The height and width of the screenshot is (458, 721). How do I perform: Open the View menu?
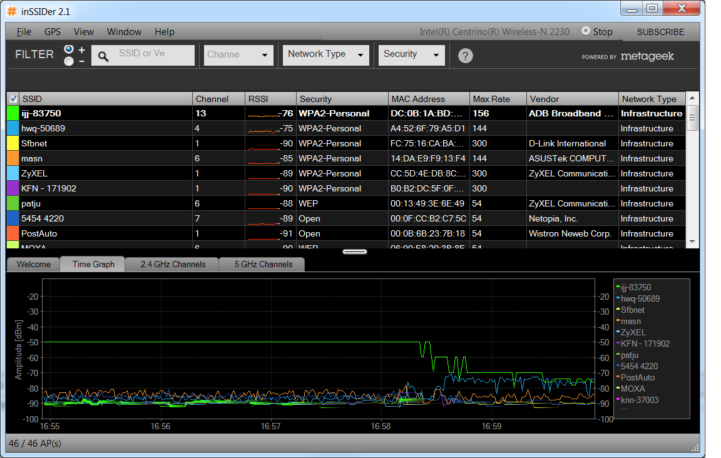coord(84,32)
